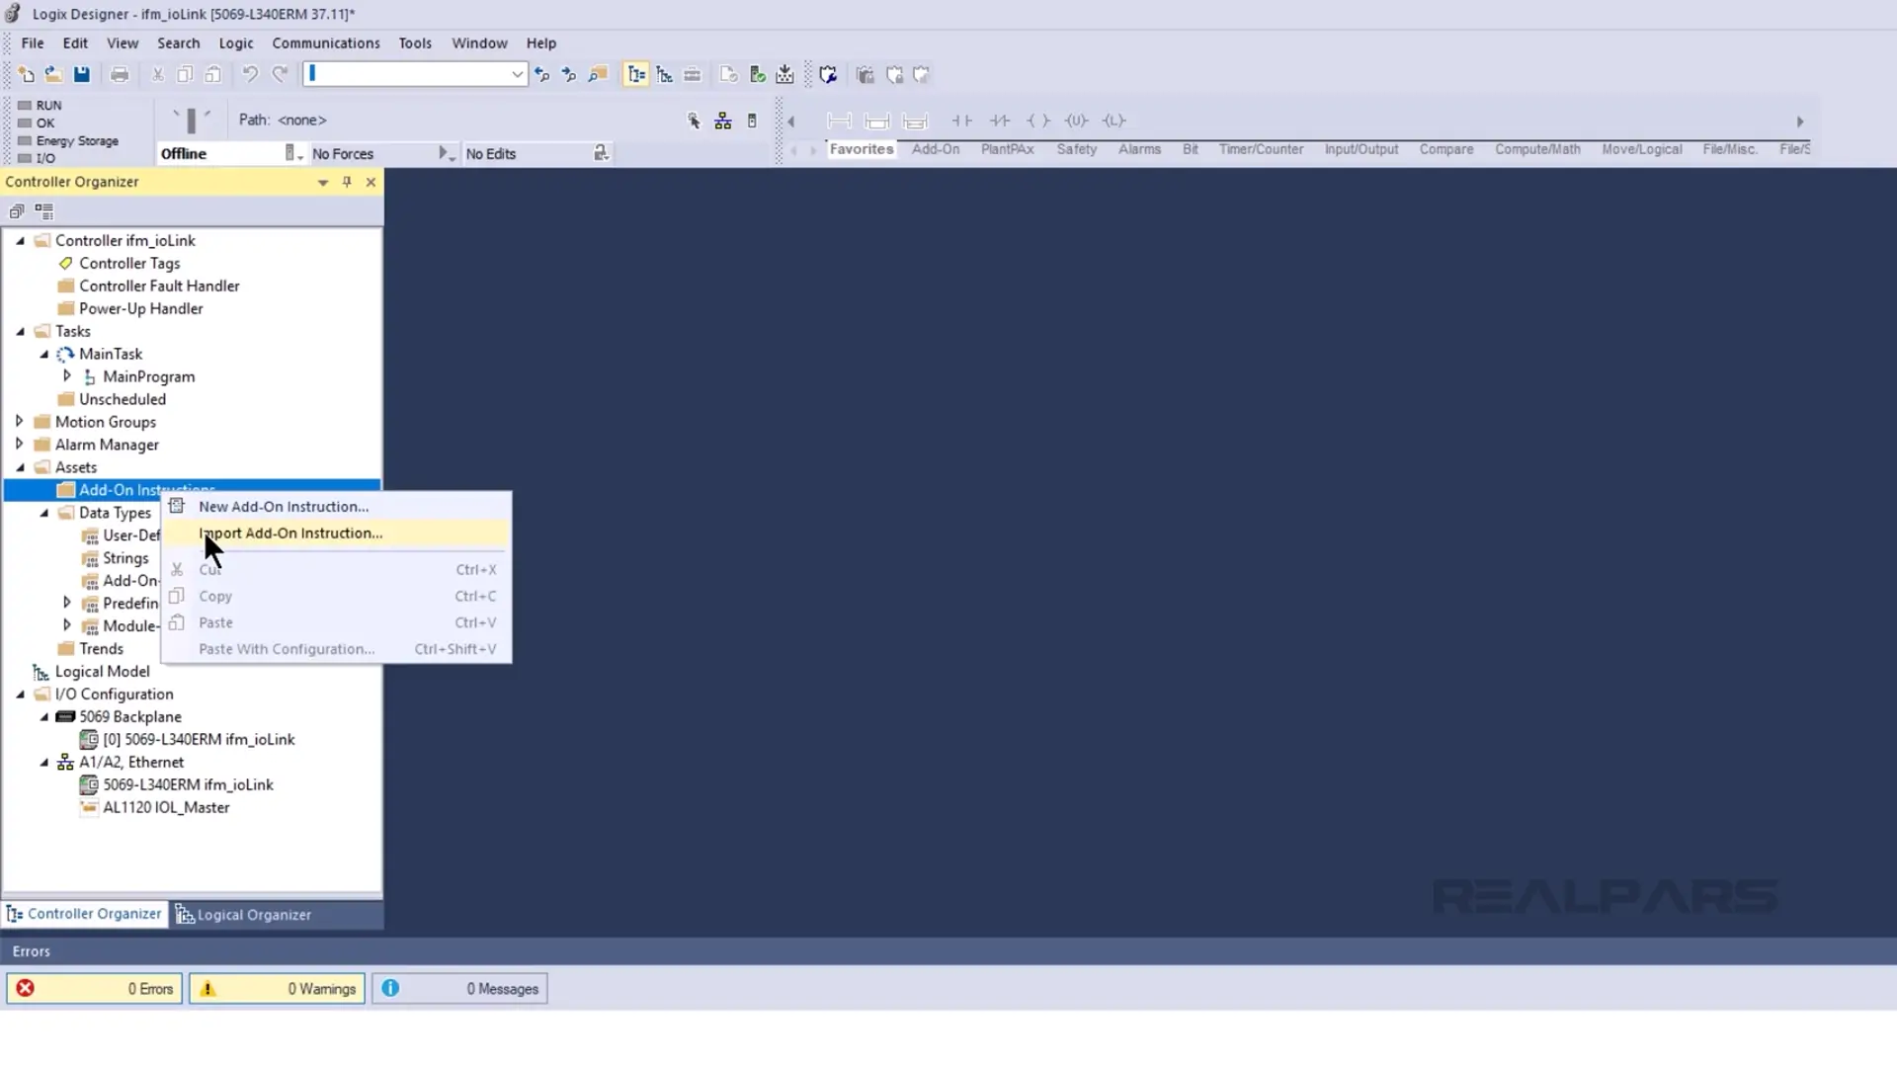Click the Find All binoculars icon

(598, 74)
